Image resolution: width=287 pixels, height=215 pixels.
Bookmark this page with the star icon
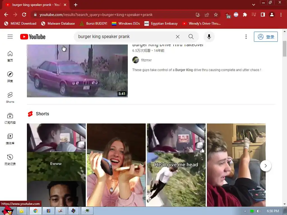point(216,15)
